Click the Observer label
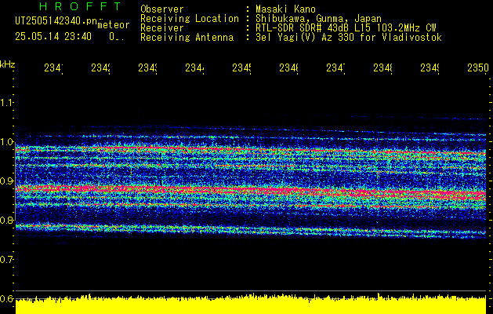Image resolution: width=493 pixels, height=314 pixels. [162, 9]
